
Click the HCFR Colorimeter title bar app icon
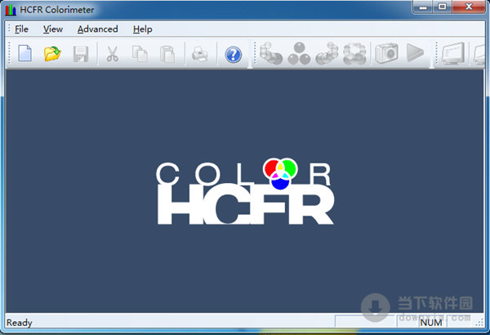[11, 10]
